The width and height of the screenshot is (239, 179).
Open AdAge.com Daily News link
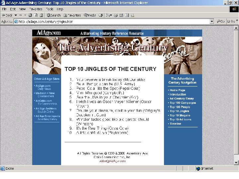tap(43, 87)
